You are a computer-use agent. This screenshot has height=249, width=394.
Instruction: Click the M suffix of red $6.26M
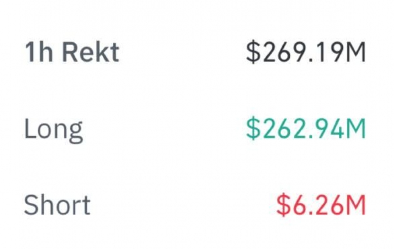(x=356, y=205)
